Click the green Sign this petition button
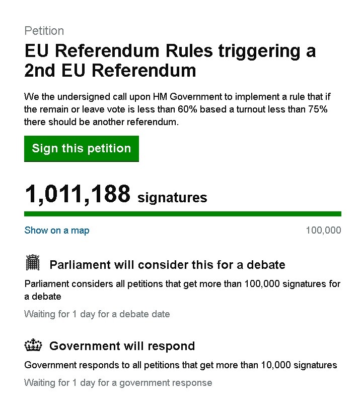The image size is (361, 399). tap(81, 149)
